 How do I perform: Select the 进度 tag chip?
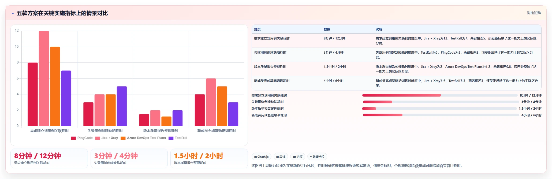[298, 157]
